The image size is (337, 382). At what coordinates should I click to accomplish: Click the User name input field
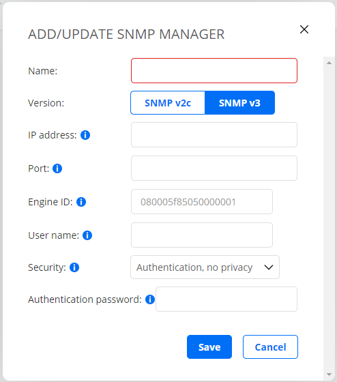202,235
